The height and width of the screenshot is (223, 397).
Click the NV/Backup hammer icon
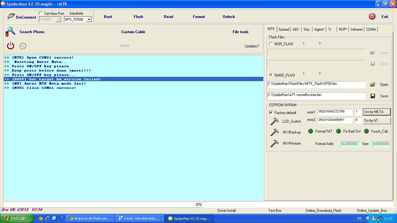(274, 132)
